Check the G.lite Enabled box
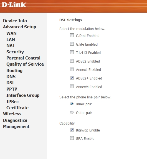 [72, 44]
